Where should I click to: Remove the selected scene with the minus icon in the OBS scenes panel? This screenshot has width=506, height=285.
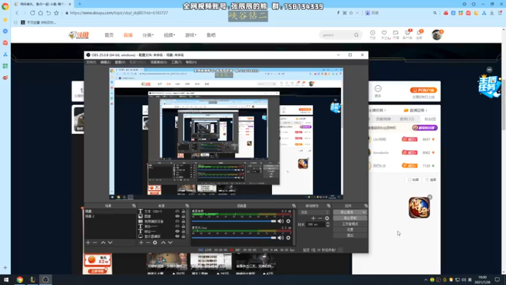[95, 243]
